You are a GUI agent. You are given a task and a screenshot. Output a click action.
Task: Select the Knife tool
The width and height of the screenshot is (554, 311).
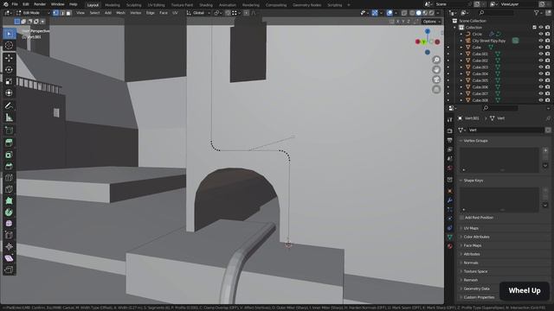click(10, 189)
